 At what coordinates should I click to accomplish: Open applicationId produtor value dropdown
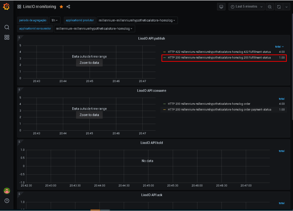click(137, 20)
